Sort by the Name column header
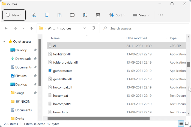Screen dimensions: 191x127 (x=55, y=38)
